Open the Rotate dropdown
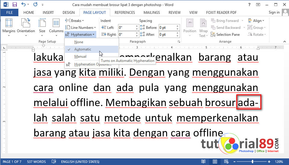289x165 pixels. [x=257, y=35]
